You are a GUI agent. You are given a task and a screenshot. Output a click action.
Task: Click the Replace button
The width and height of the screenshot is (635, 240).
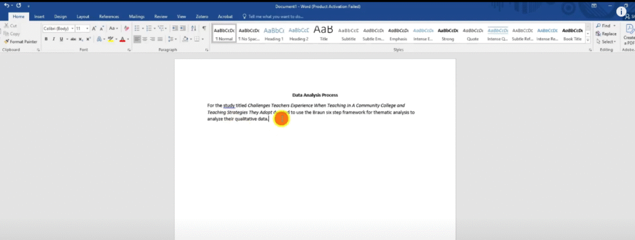tap(606, 33)
